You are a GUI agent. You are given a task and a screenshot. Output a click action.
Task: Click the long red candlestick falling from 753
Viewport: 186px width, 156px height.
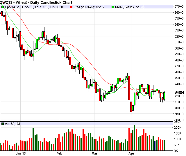(129, 88)
